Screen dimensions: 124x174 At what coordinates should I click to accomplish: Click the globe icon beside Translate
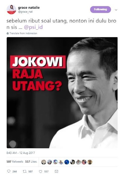[8, 33]
